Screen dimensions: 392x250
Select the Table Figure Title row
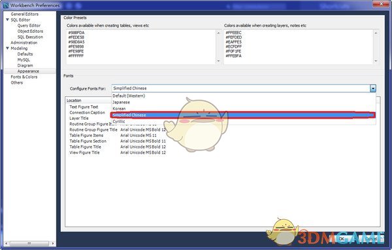pyautogui.click(x=85, y=147)
